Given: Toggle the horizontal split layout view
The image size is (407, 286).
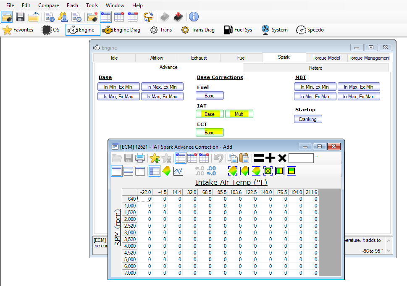Looking at the screenshot, I should click(128, 171).
